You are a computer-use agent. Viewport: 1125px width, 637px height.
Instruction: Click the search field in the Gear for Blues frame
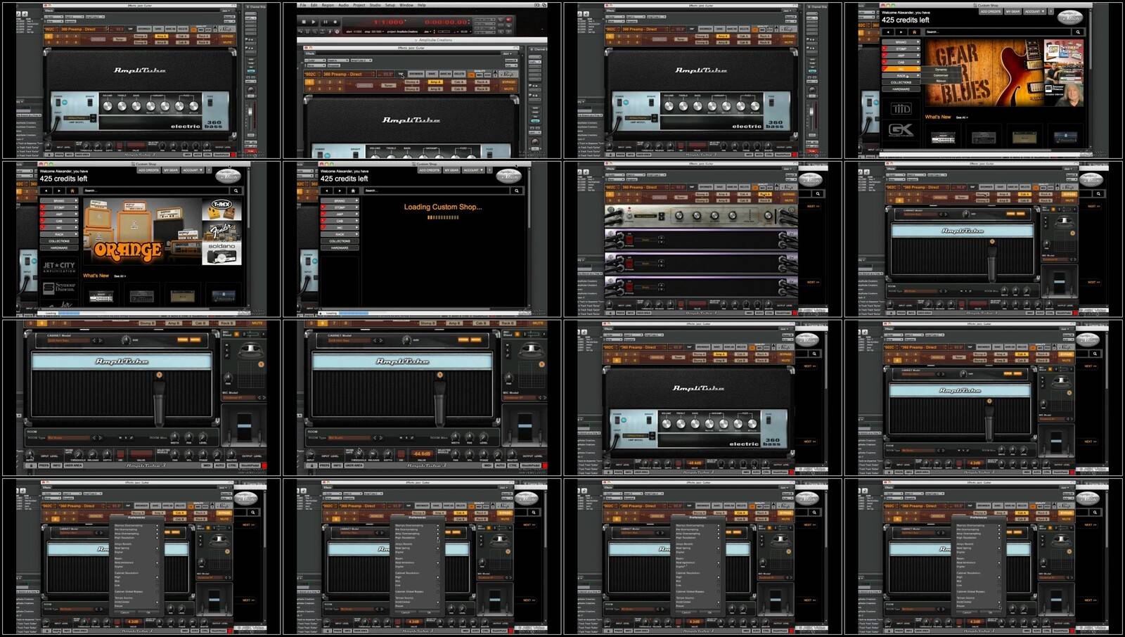coord(998,32)
